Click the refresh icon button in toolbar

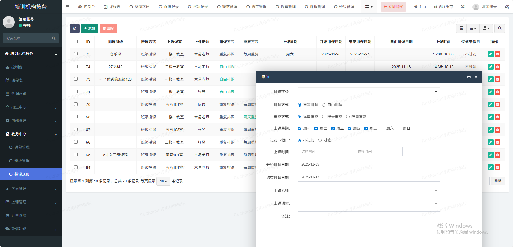(x=75, y=28)
